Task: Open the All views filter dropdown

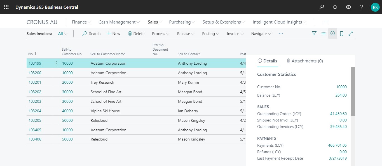Action: (63, 34)
